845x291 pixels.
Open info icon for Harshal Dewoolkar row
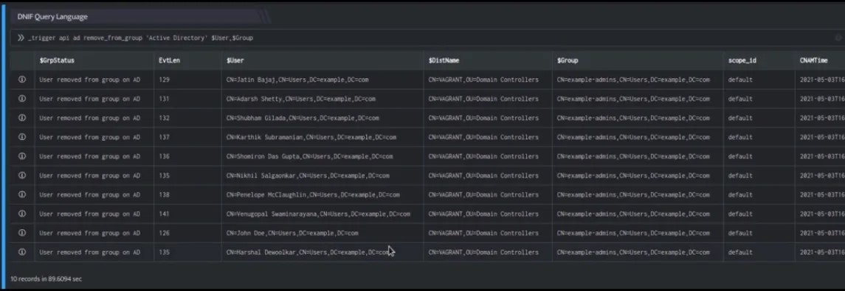[x=22, y=252]
